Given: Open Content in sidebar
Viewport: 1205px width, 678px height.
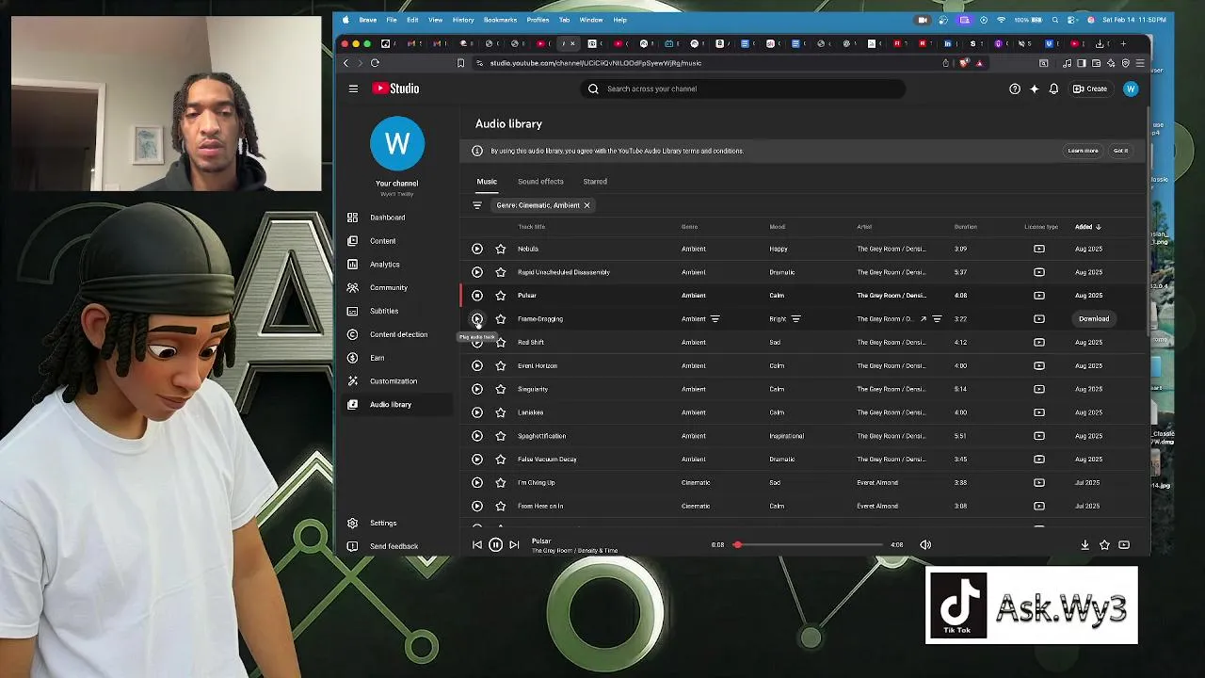Looking at the screenshot, I should [x=395, y=241].
